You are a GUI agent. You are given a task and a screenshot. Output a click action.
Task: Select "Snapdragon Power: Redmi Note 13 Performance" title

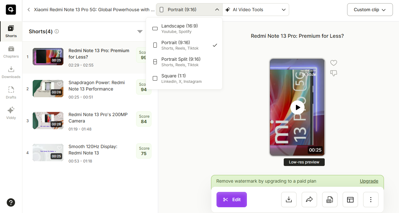click(x=96, y=86)
